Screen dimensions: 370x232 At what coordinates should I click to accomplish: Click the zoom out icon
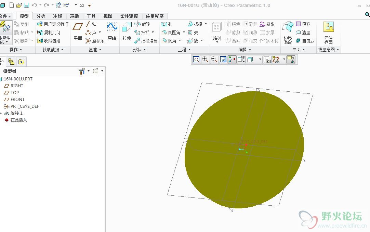[214, 60]
